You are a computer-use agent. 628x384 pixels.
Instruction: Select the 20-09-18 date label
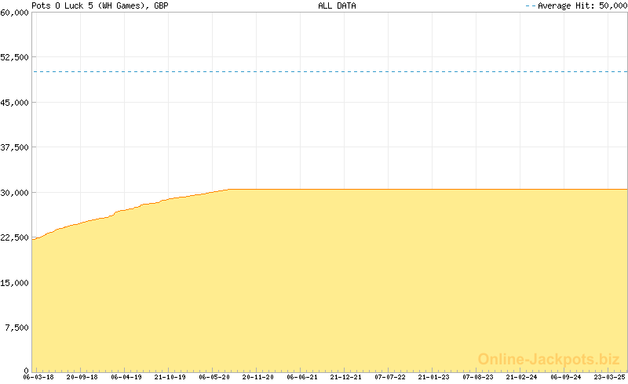(x=82, y=377)
